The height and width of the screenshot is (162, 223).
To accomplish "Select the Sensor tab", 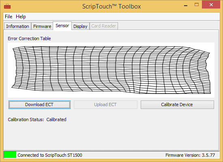I will point(62,26).
